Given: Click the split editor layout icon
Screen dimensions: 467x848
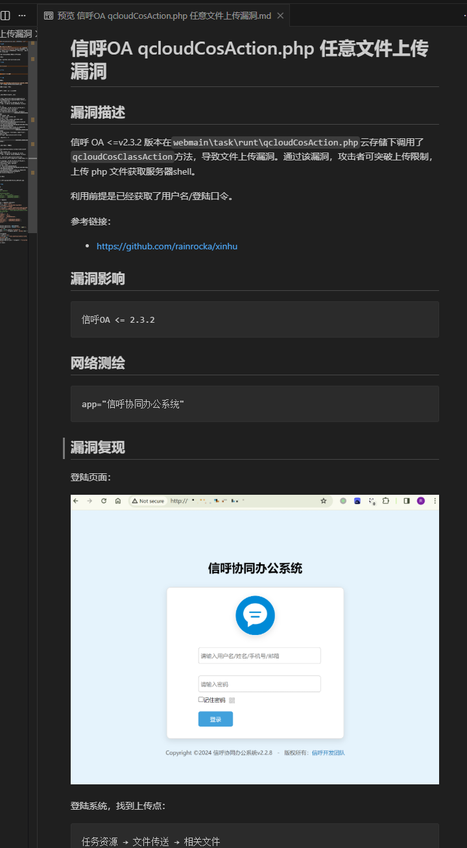Looking at the screenshot, I should [5, 16].
